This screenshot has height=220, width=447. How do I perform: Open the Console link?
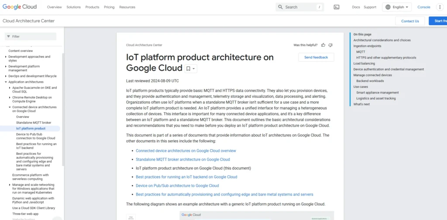(x=424, y=7)
